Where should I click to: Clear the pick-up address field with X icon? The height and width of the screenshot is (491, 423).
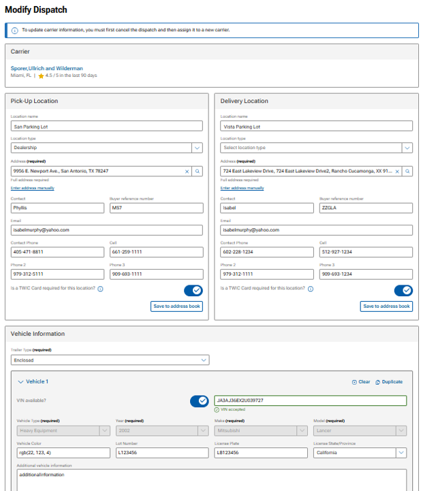(187, 172)
